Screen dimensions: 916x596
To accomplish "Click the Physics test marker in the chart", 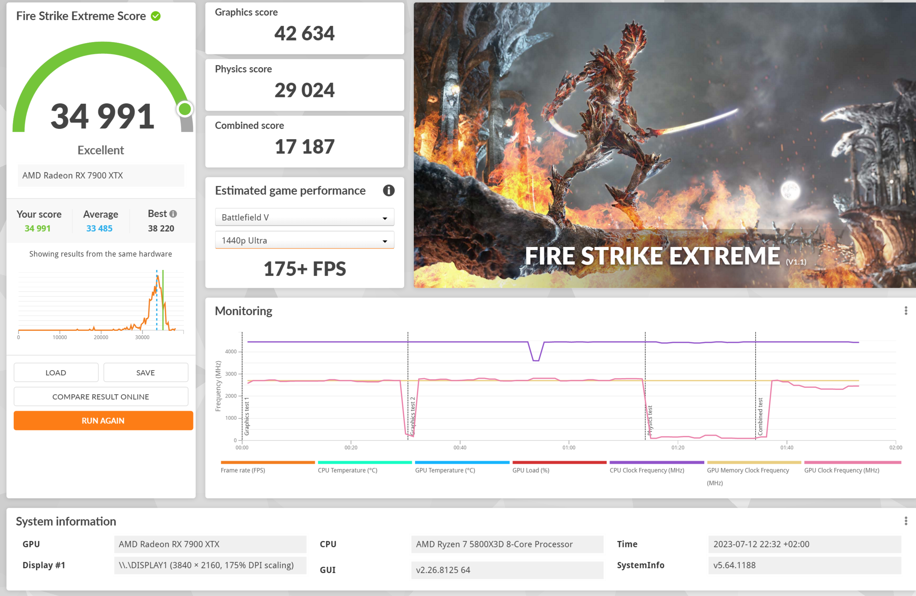I will 650,420.
